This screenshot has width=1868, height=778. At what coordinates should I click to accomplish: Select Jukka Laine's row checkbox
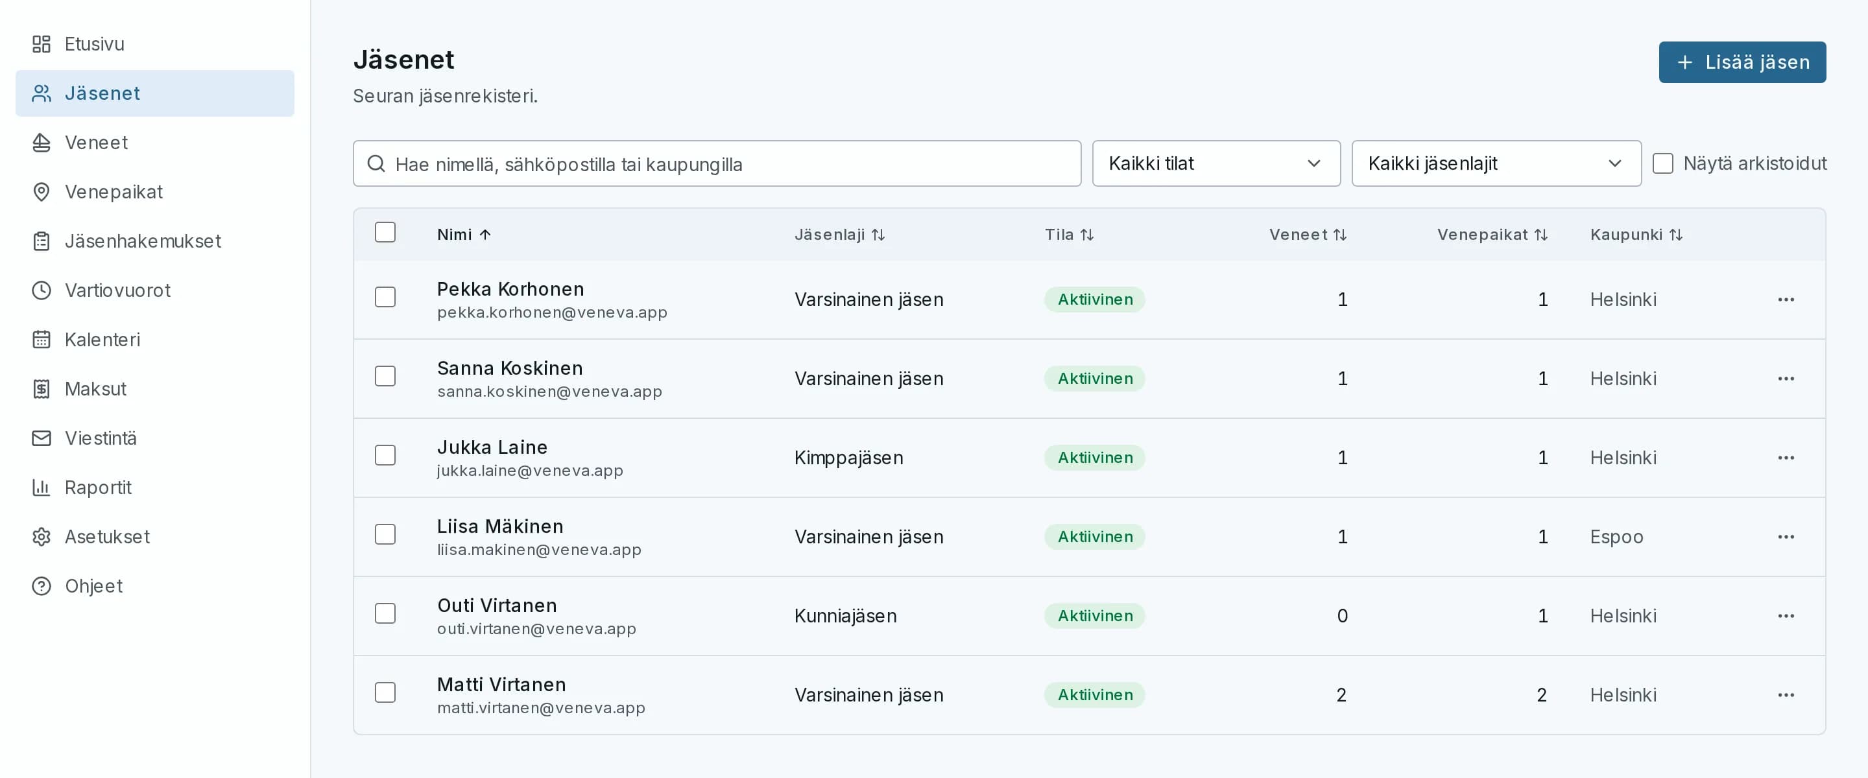tap(385, 455)
